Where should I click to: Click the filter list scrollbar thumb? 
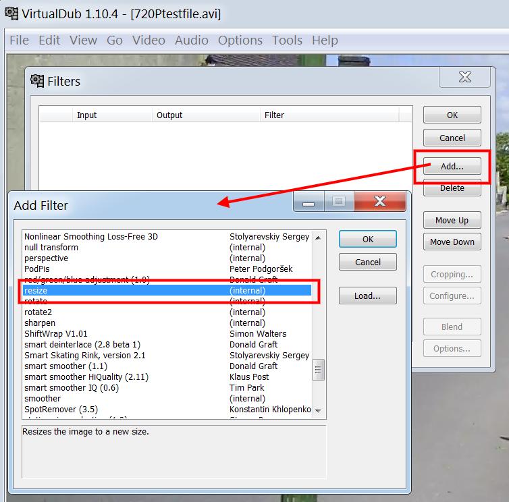318,369
